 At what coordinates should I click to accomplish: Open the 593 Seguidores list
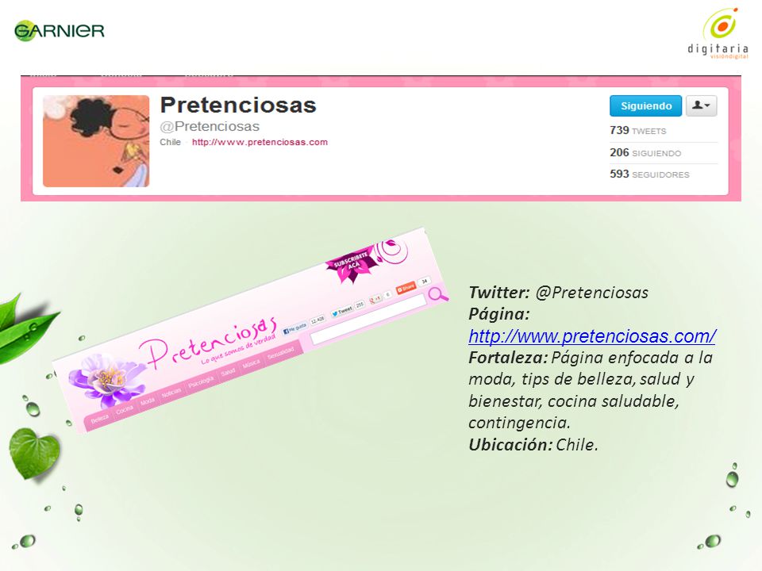(649, 174)
